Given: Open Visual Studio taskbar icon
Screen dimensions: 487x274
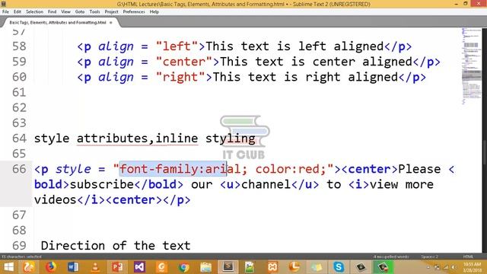Looking at the screenshot, I should tap(139, 267).
